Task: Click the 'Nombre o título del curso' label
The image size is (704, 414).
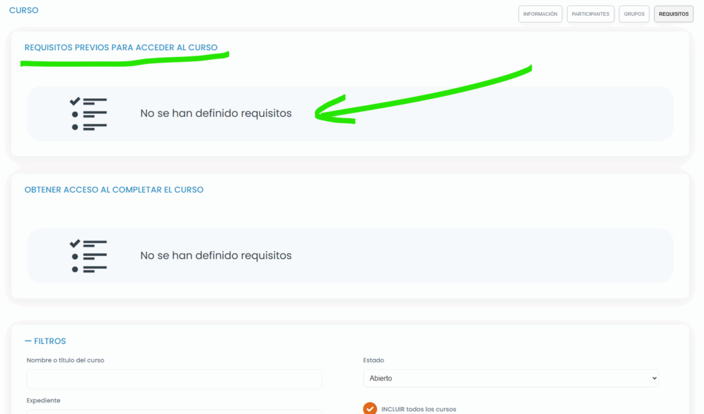Action: pyautogui.click(x=65, y=360)
